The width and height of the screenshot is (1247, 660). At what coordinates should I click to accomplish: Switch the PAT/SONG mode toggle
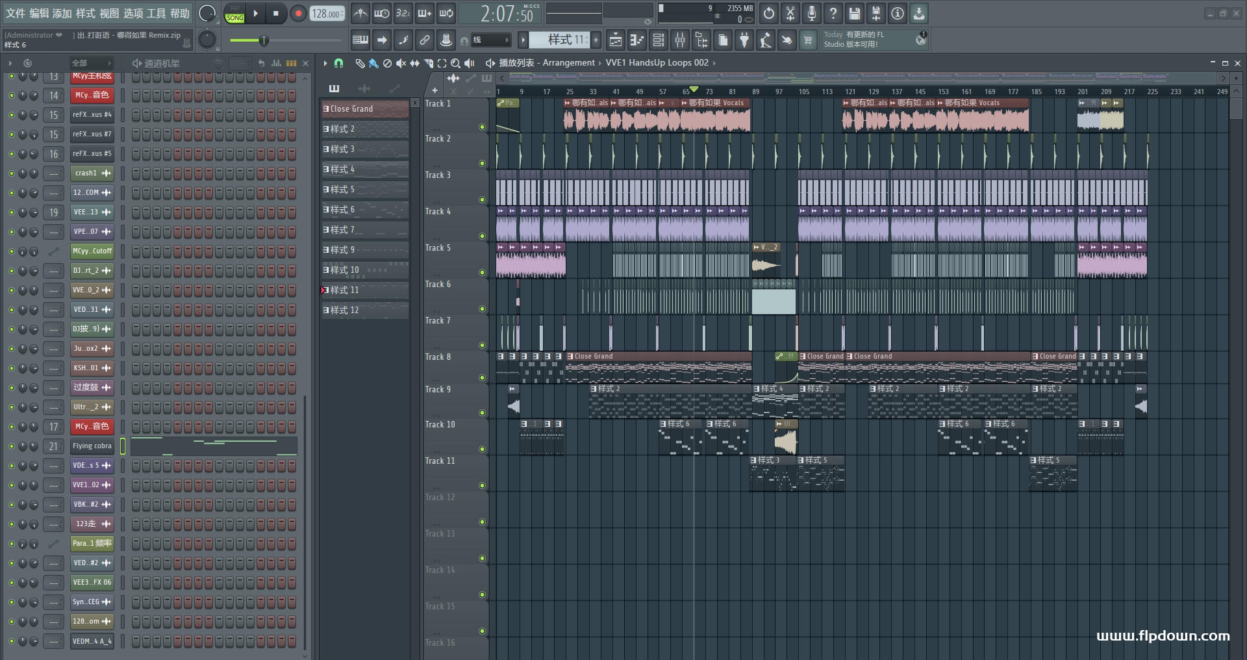coord(235,14)
